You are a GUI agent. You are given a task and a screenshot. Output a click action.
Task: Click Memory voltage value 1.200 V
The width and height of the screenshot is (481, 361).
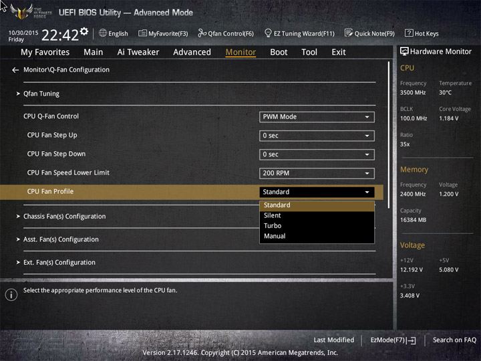pyautogui.click(x=448, y=194)
